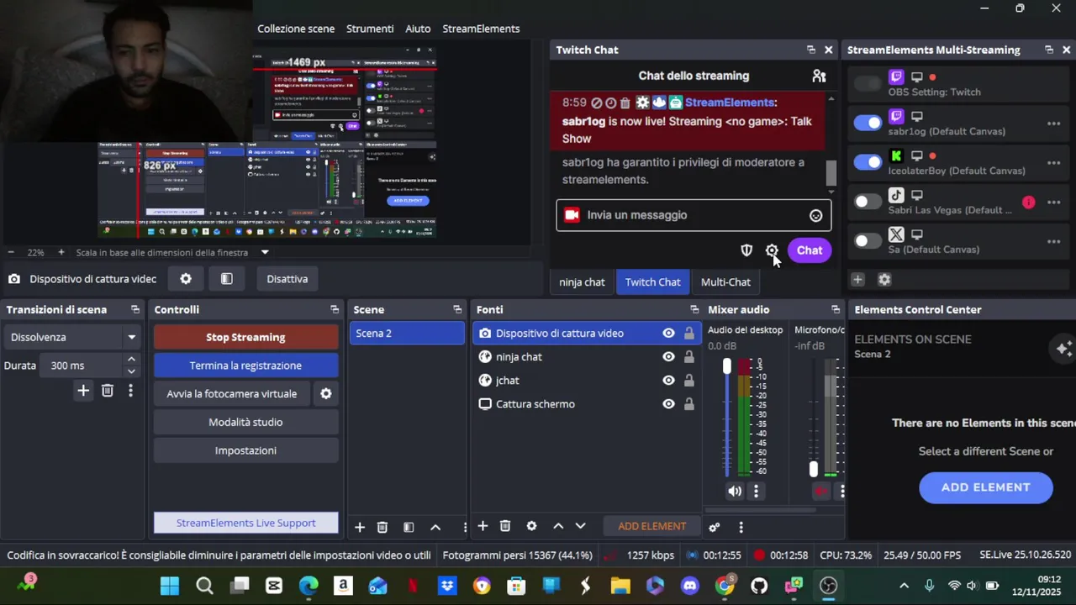
Task: Click the Invia un messaggio field
Action: tap(694, 215)
